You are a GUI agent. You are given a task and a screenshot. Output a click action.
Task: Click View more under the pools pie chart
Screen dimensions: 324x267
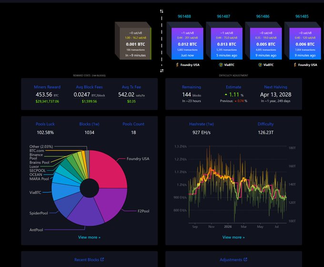(89, 237)
